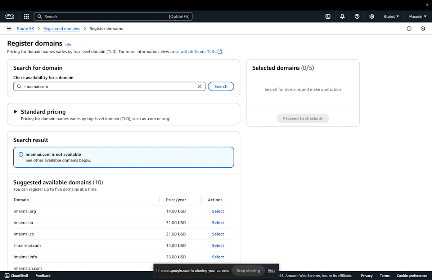Open the Global region dropdown
Screen dimensions: 432x280
pos(391,17)
